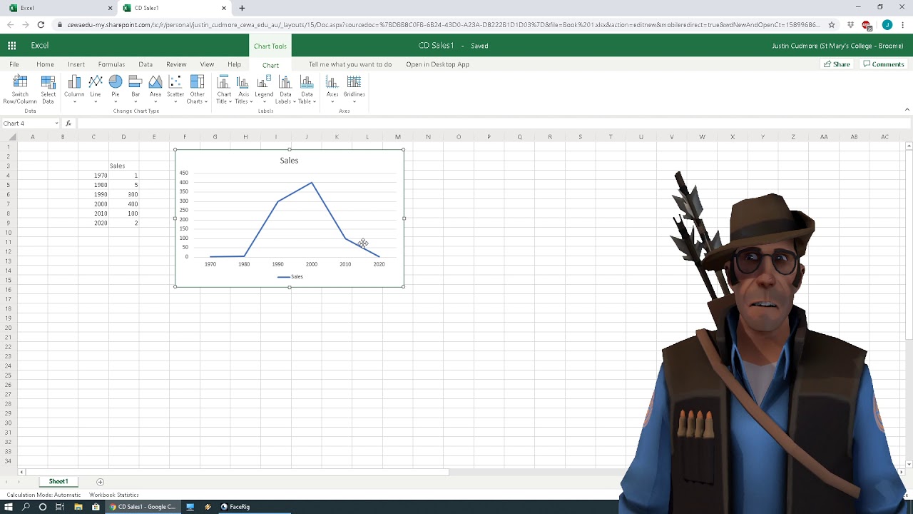This screenshot has width=913, height=514.
Task: Select the Sales legend entry
Action: [290, 277]
